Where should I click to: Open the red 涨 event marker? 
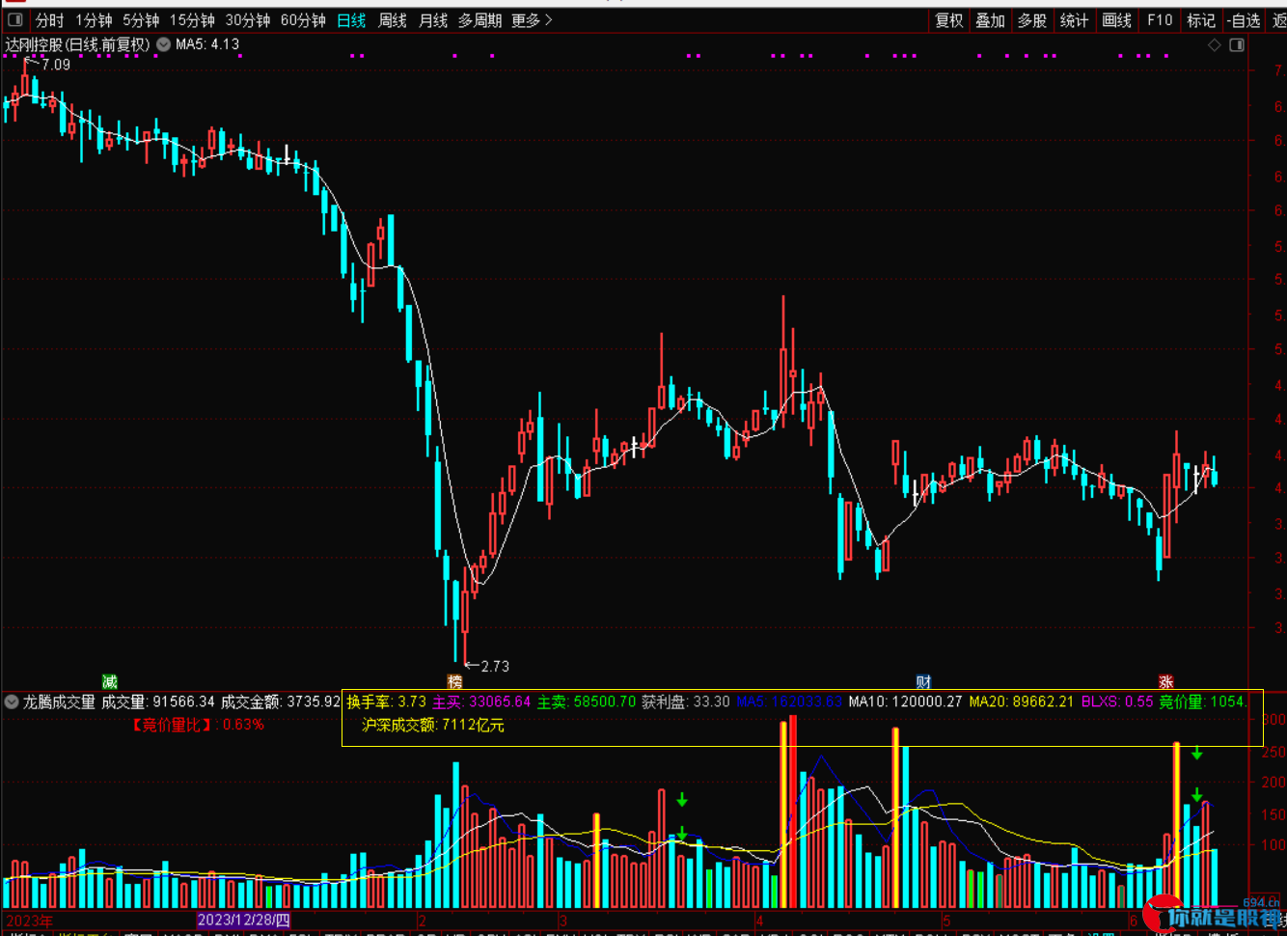(x=1165, y=682)
